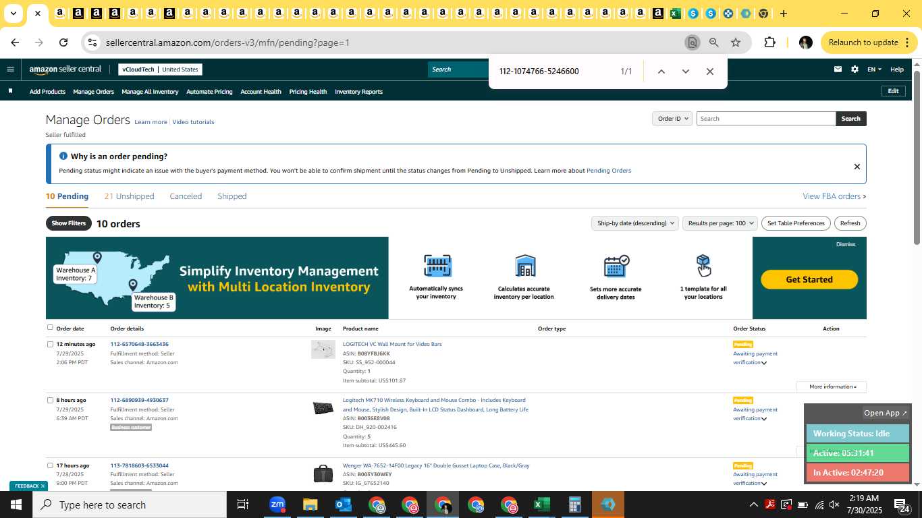
Task: Select the Pending tab
Action: pyautogui.click(x=67, y=196)
